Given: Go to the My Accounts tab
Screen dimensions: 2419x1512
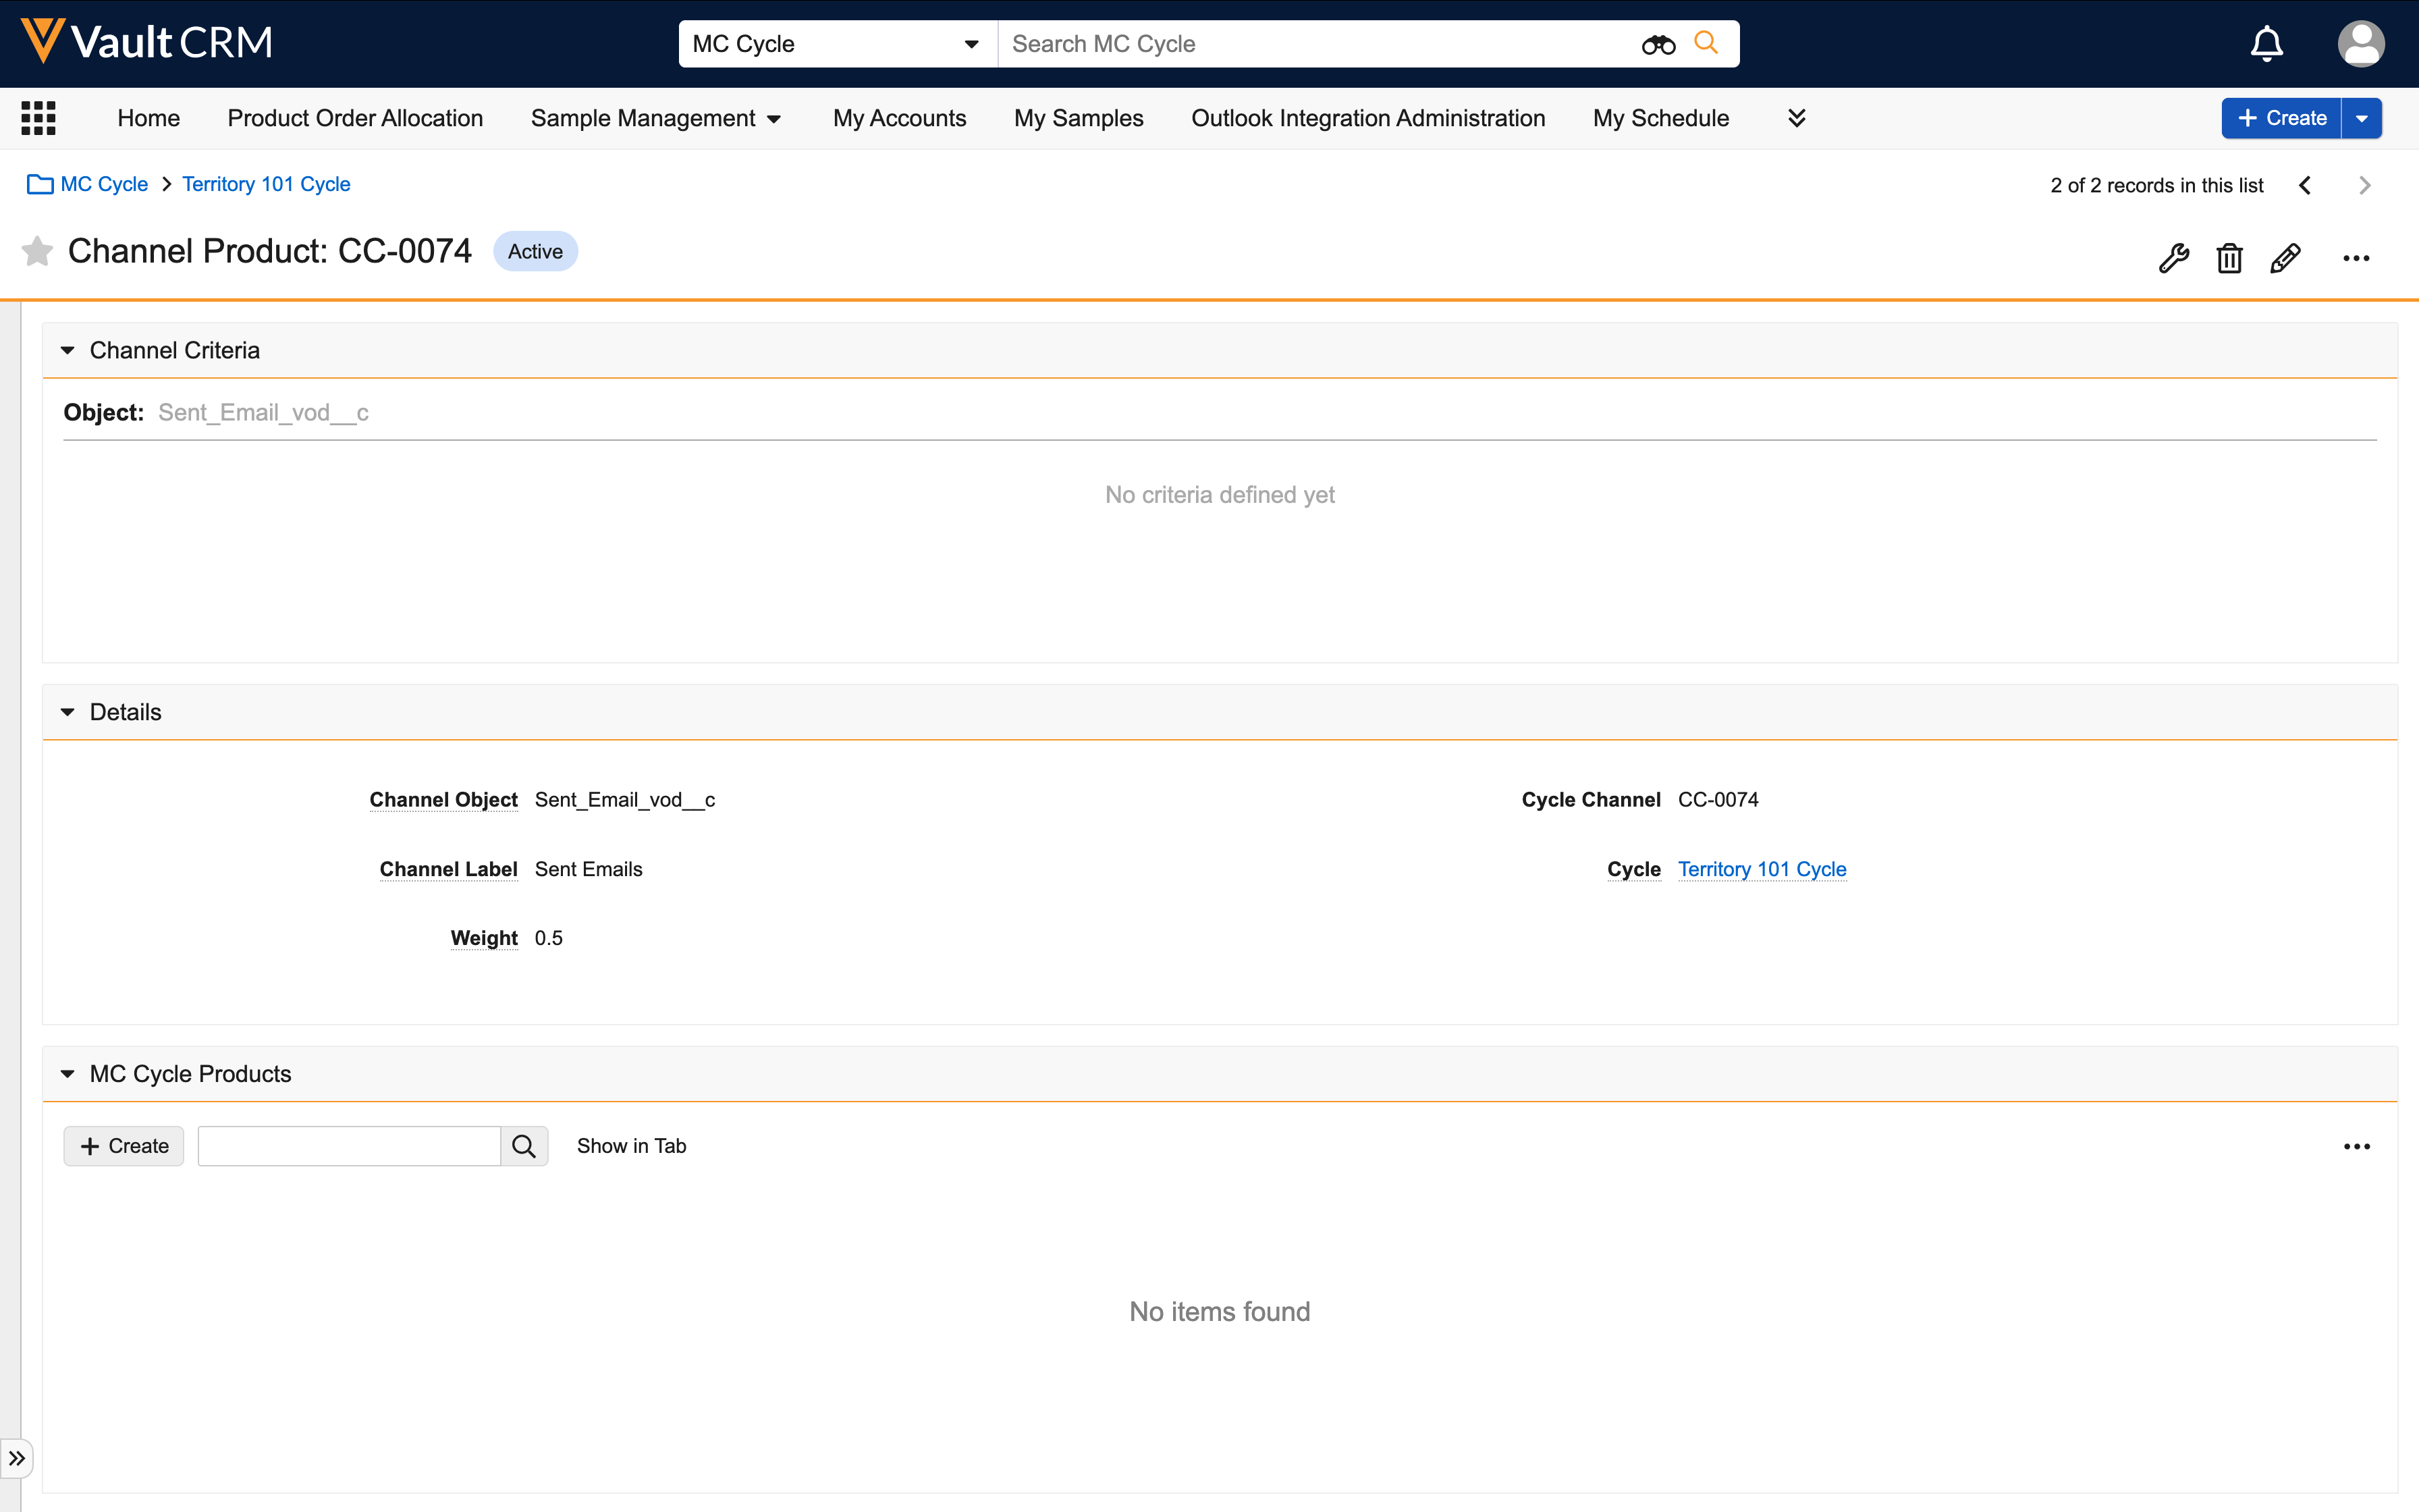Looking at the screenshot, I should click(898, 118).
